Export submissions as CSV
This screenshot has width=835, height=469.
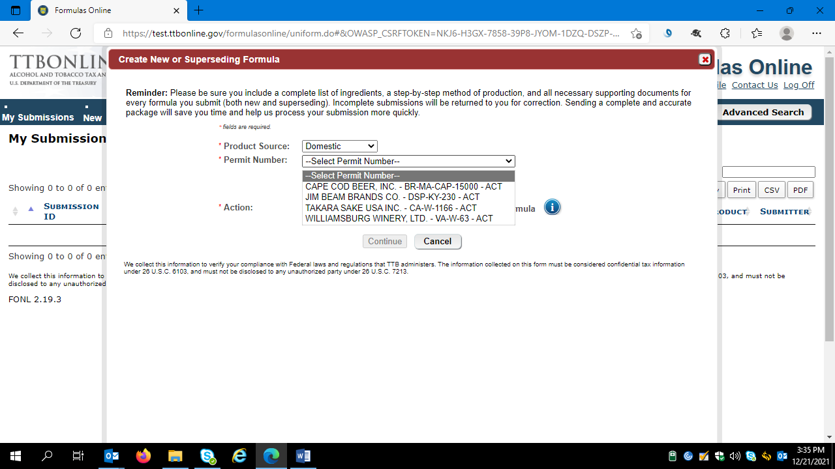pos(772,190)
